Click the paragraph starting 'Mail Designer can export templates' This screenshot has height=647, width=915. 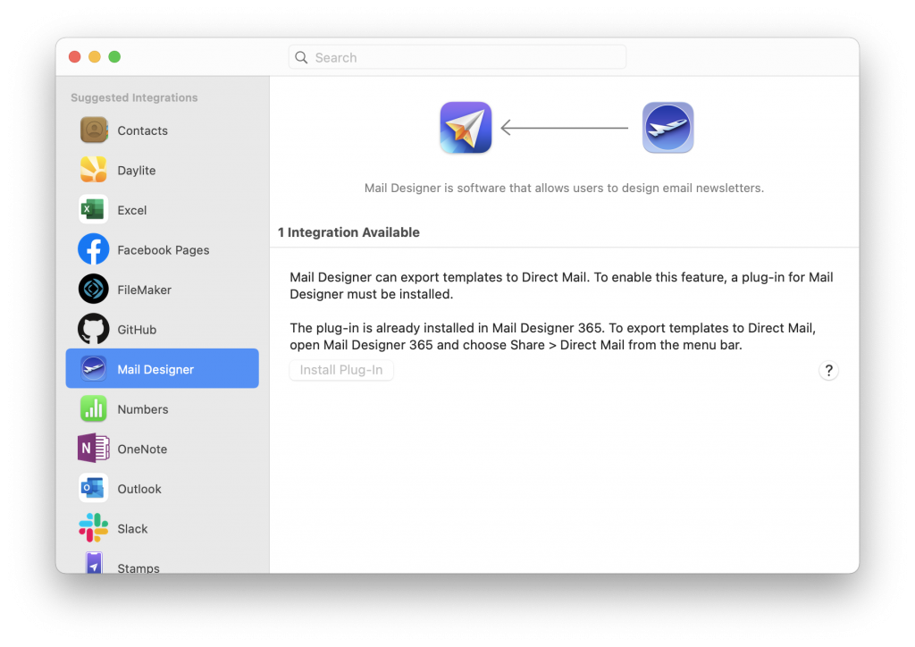click(561, 285)
